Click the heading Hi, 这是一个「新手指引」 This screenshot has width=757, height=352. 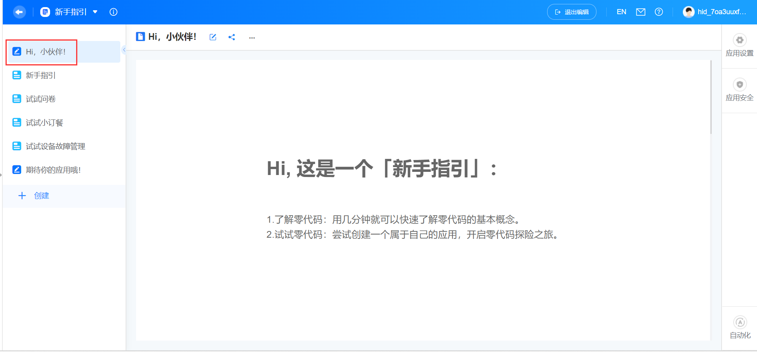tap(381, 168)
